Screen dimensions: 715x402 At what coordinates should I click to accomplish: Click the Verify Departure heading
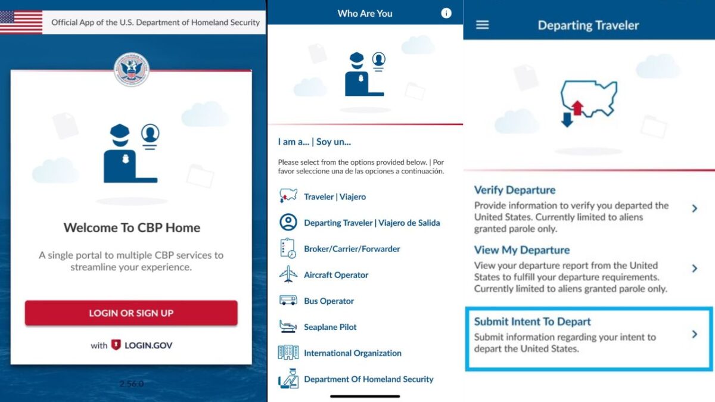point(514,190)
